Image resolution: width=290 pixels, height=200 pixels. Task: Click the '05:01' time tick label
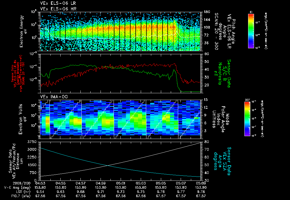(x=121, y=183)
